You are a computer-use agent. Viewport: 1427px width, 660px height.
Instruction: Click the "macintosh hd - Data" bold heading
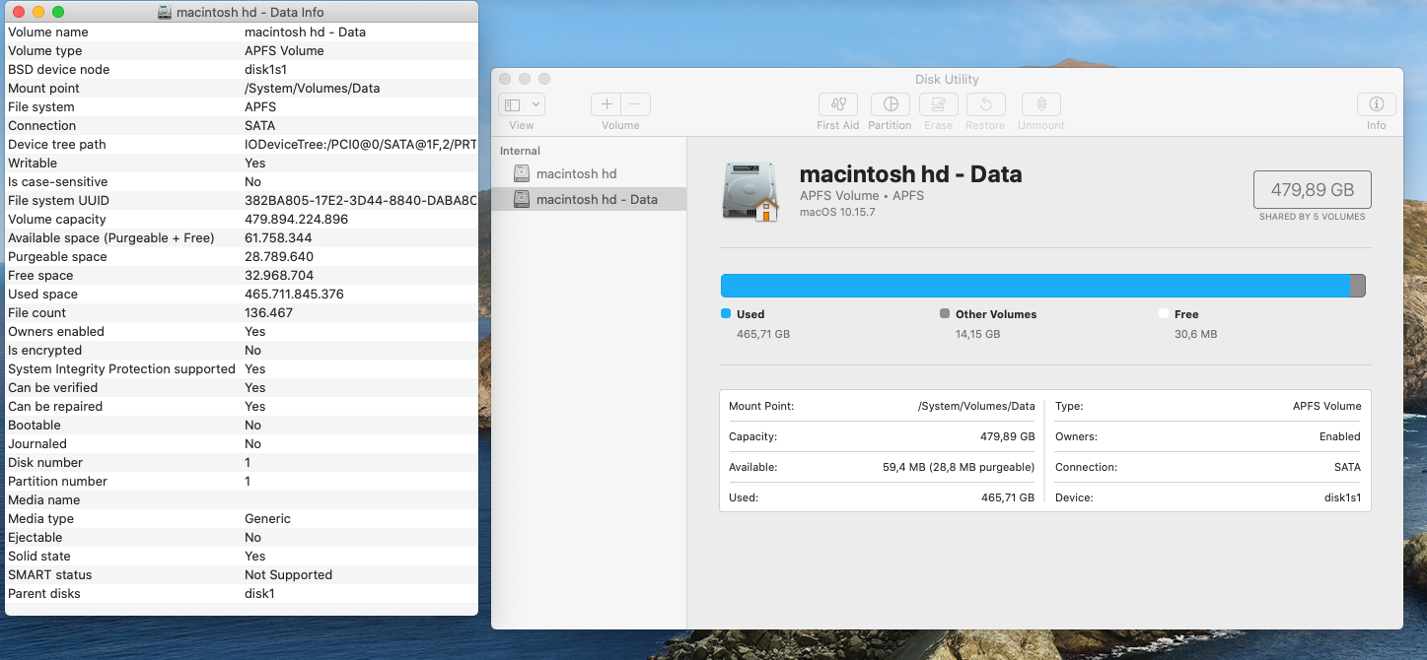(x=910, y=174)
